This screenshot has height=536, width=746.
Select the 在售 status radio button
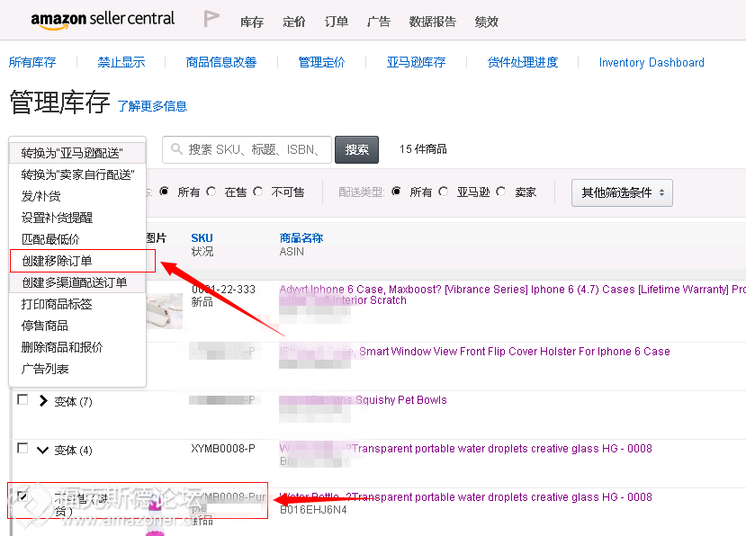pos(211,192)
